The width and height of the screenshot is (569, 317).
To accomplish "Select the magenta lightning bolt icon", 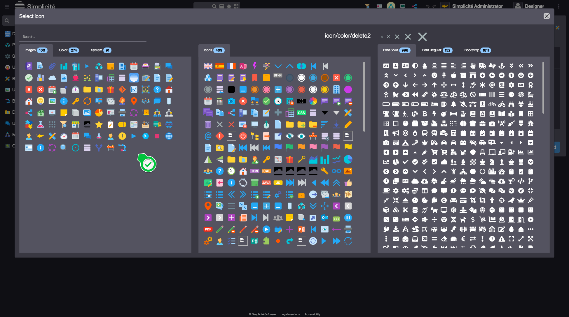I will click(255, 66).
